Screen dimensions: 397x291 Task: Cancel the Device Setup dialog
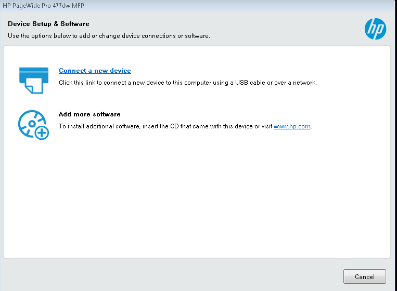click(x=365, y=276)
